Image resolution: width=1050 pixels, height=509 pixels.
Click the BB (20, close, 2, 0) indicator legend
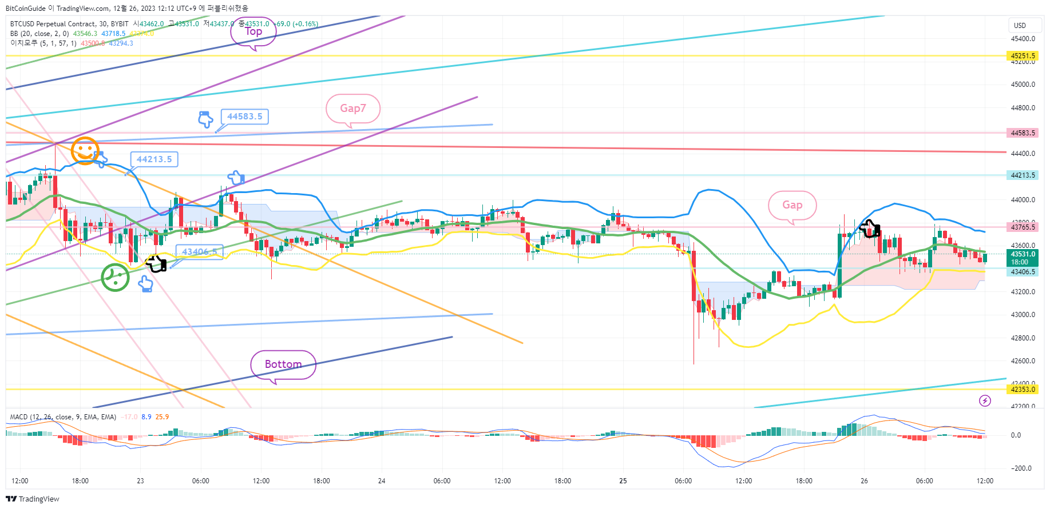(39, 34)
